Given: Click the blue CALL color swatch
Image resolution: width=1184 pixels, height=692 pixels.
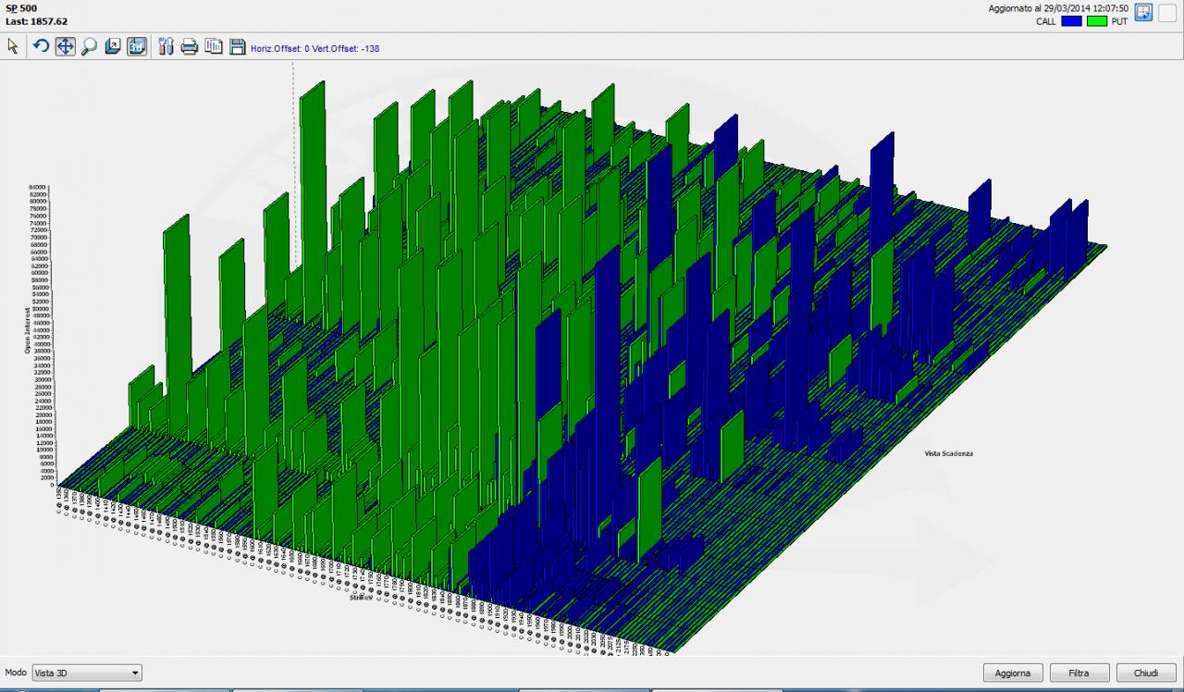Looking at the screenshot, I should (1071, 21).
